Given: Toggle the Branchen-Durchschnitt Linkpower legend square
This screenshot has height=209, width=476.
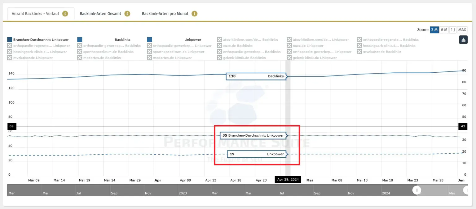Looking at the screenshot, I should click(x=10, y=40).
